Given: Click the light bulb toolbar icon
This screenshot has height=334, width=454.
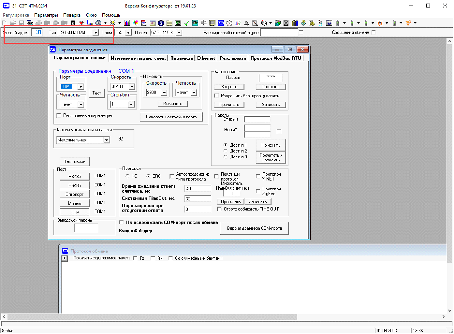Looking at the screenshot, I should [x=113, y=23].
